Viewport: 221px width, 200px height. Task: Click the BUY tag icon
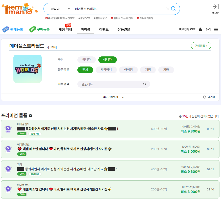(x=32, y=29)
